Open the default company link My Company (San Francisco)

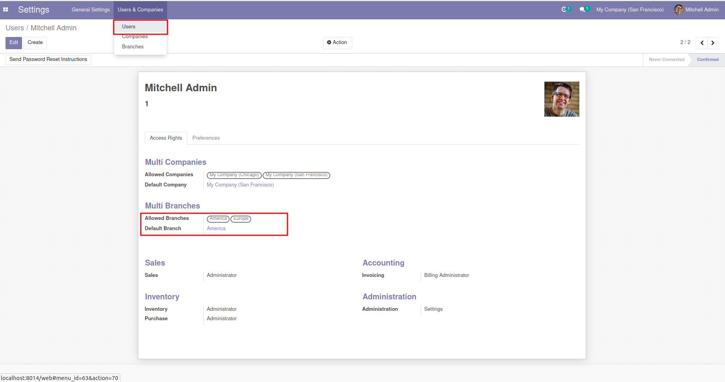[x=240, y=185]
